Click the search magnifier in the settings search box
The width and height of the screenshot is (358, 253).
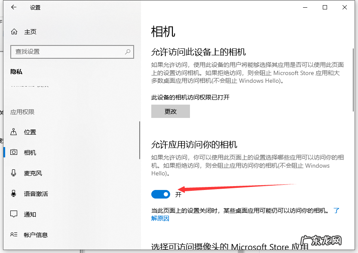(128, 51)
